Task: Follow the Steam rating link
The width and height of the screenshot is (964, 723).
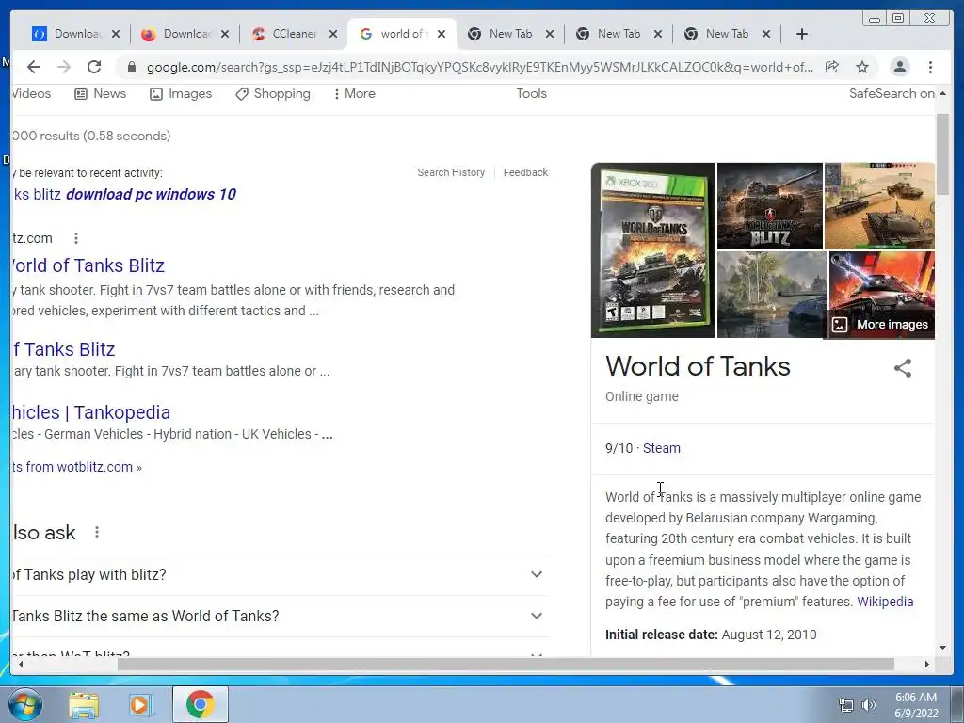Action: click(662, 448)
